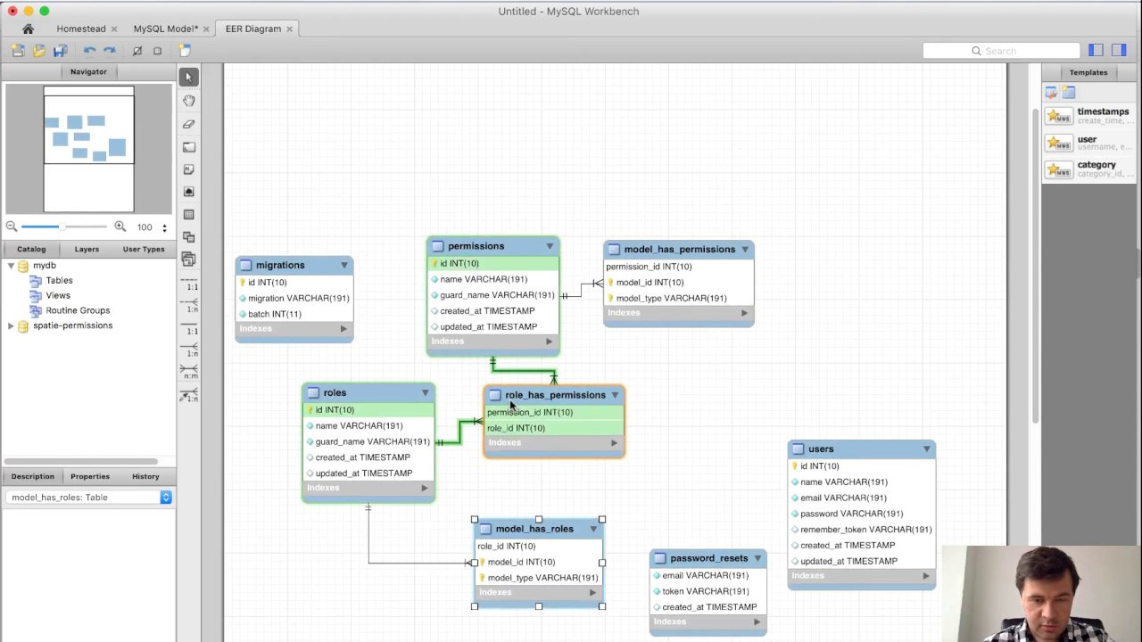This screenshot has width=1142, height=642.
Task: Select the hand pan tool
Action: pyautogui.click(x=188, y=101)
